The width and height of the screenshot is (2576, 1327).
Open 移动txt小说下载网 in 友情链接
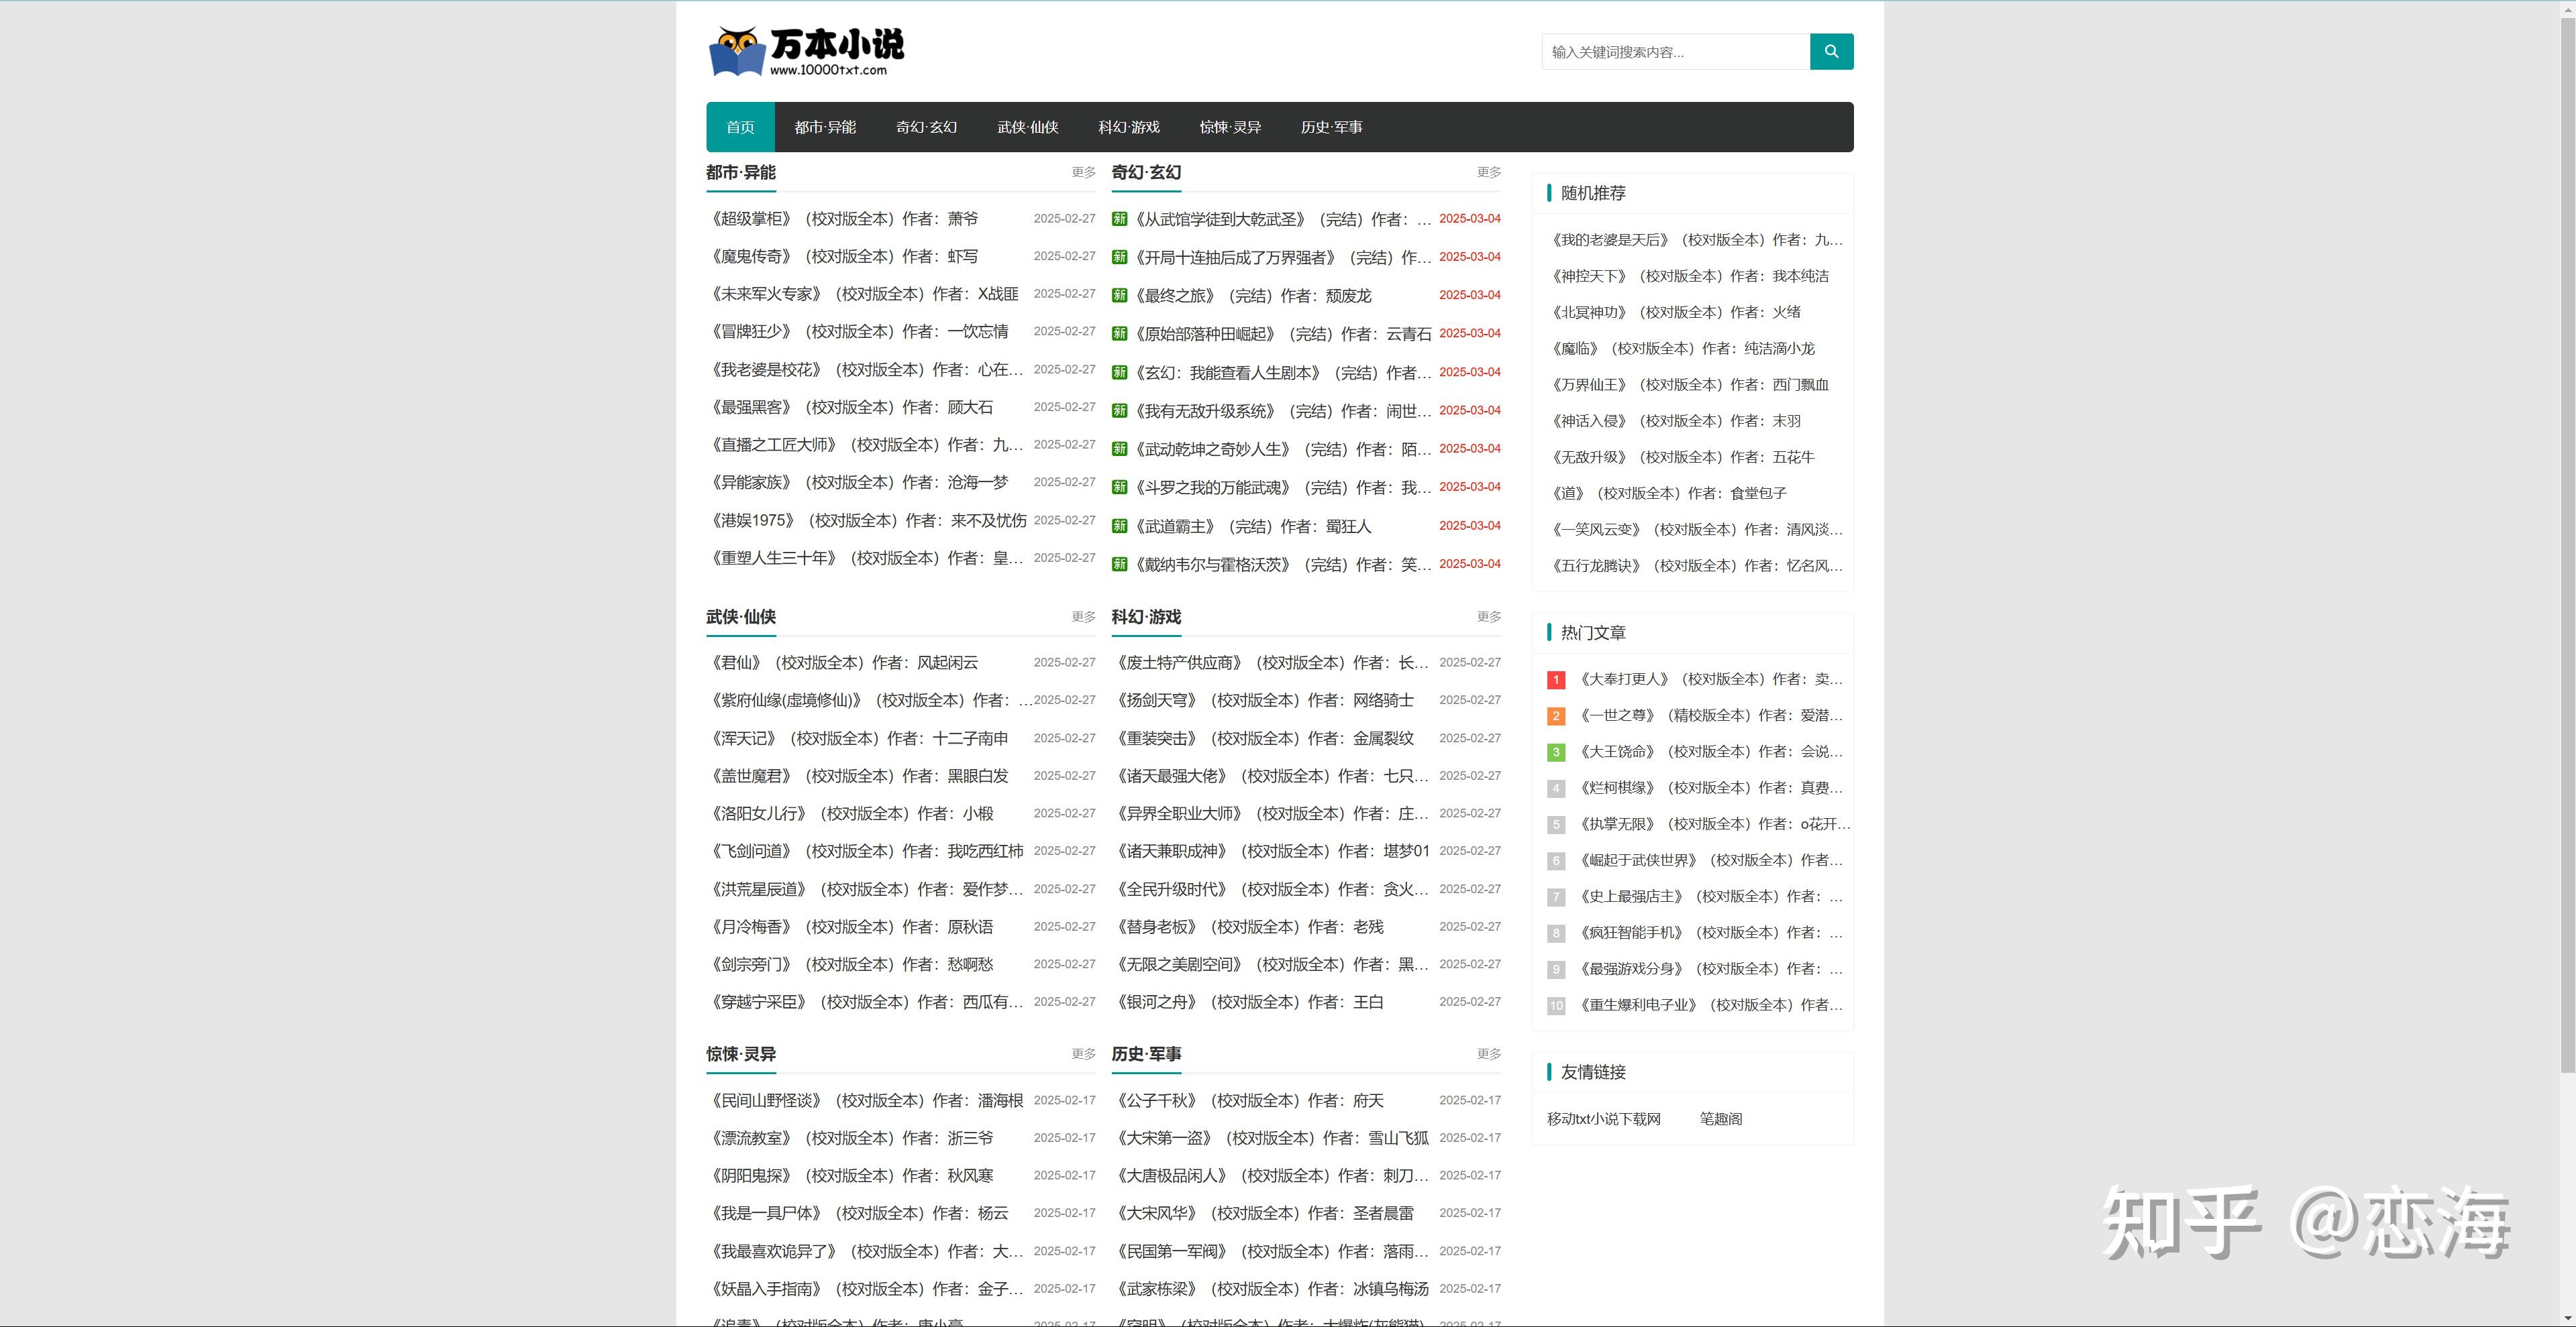click(x=1603, y=1118)
